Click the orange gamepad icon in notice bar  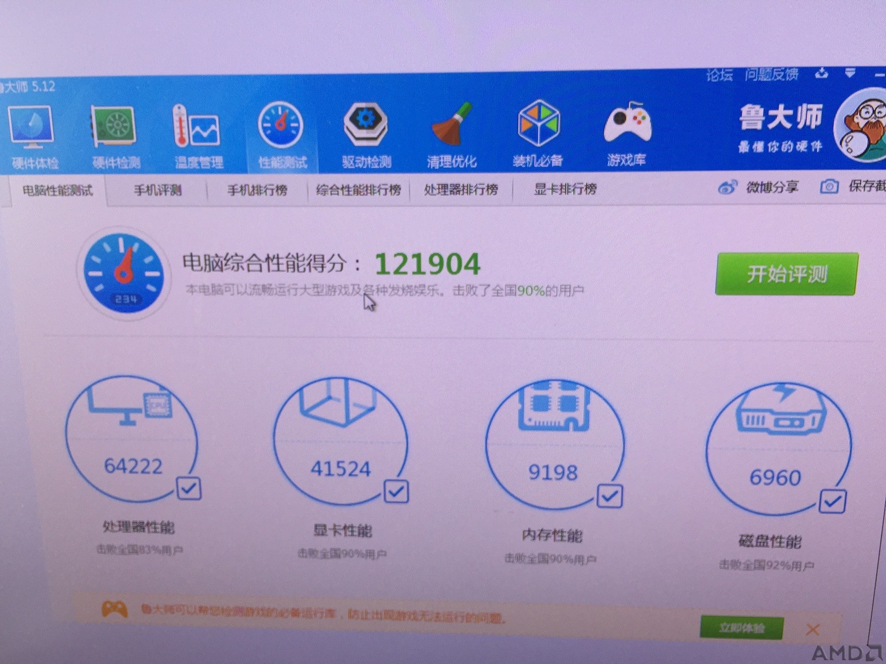coord(115,609)
